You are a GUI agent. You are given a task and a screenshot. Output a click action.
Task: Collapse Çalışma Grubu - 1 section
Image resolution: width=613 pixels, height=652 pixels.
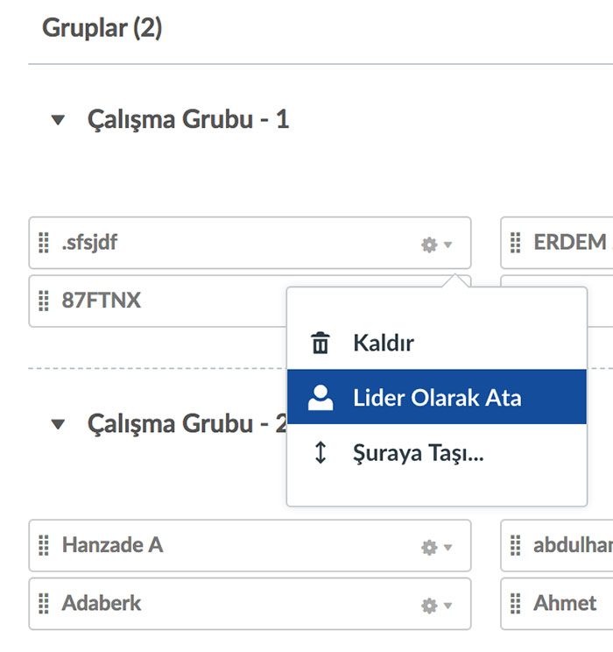pyautogui.click(x=58, y=120)
